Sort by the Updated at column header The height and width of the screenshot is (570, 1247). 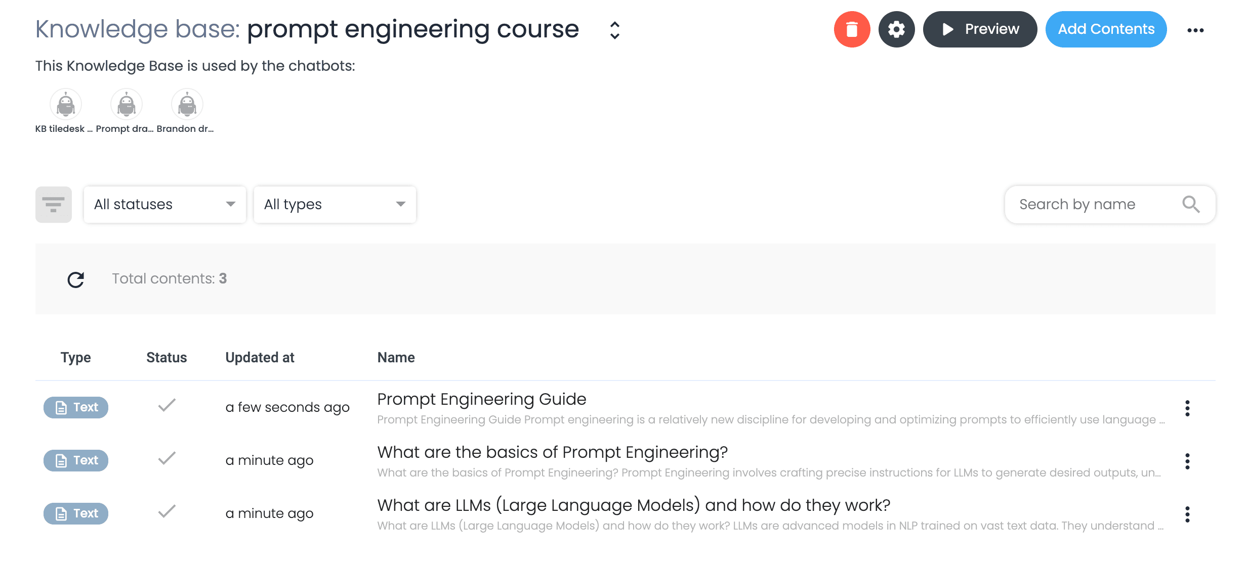click(x=260, y=358)
